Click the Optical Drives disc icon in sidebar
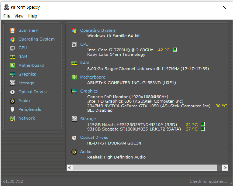The image size is (233, 186). 12,92
